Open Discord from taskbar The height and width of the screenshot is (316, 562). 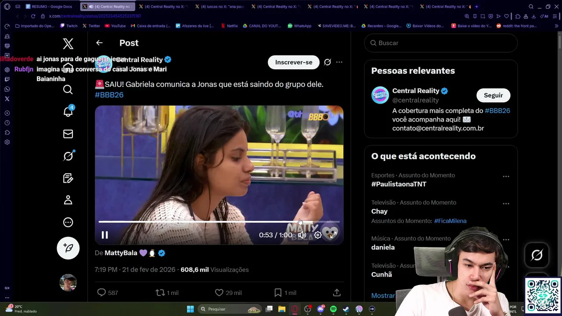pyautogui.click(x=321, y=309)
